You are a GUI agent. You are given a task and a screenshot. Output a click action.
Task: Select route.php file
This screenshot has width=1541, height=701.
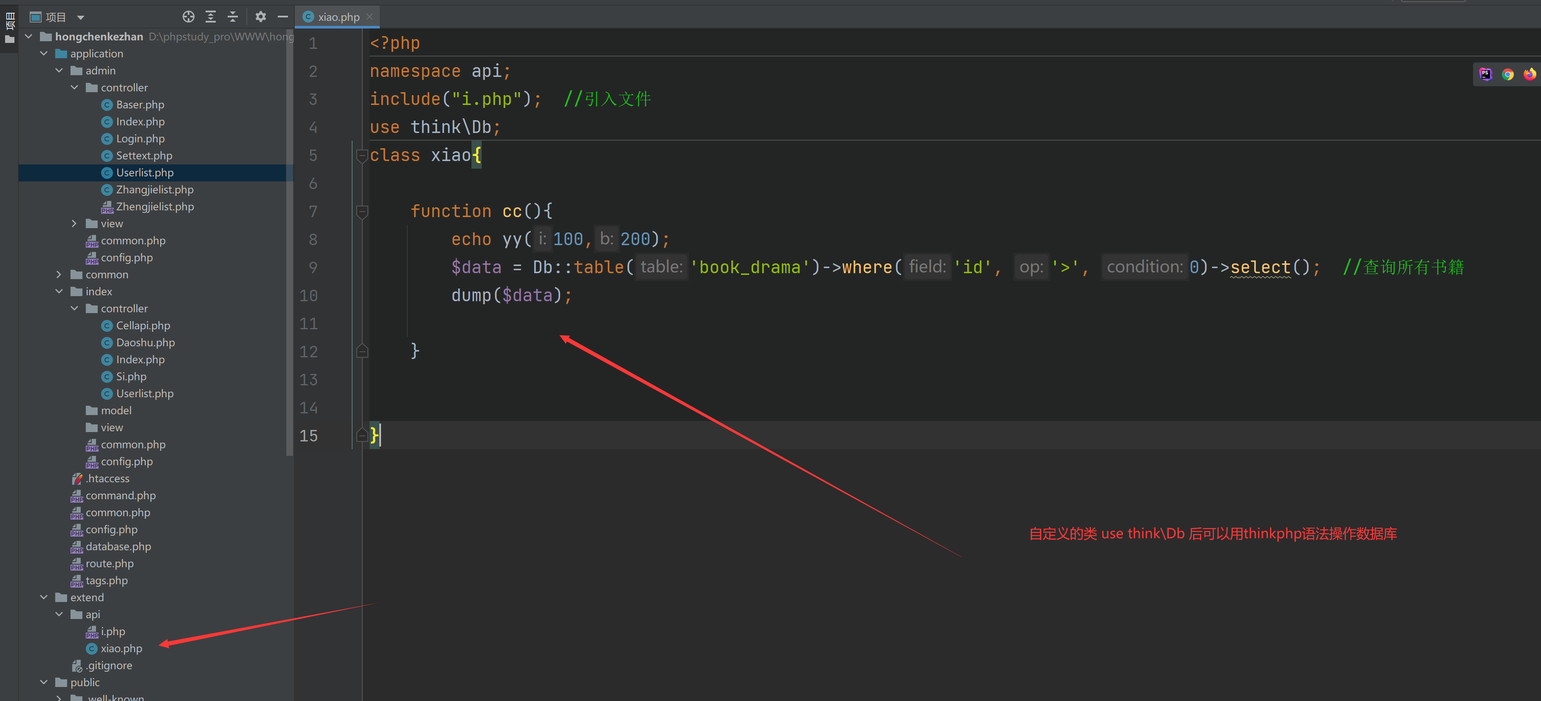click(x=110, y=563)
